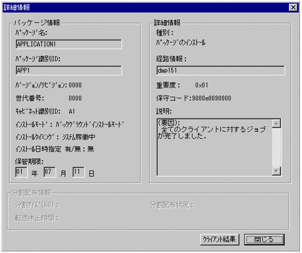The image size is (302, 253).
Task: Click the 保管期限 label
Action: pyautogui.click(x=29, y=161)
